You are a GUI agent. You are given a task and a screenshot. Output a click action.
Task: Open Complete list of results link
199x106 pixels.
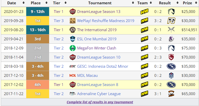click(100, 102)
